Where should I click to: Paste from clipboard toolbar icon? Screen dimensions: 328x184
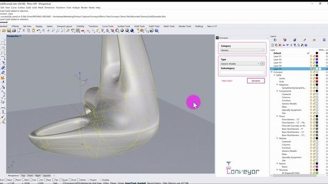(x=33, y=31)
